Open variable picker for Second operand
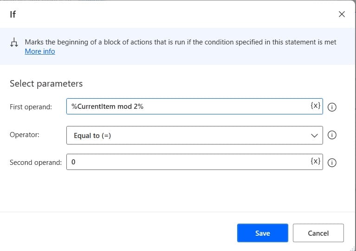 tap(315, 161)
